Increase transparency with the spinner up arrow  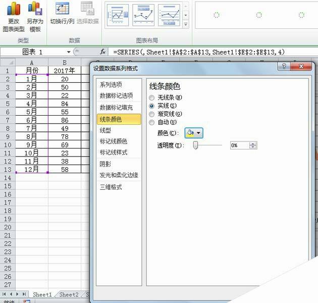[x=253, y=144]
